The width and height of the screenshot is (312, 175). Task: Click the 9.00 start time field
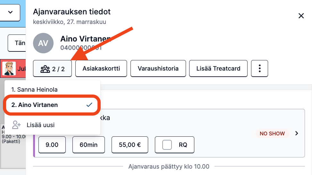point(52,145)
